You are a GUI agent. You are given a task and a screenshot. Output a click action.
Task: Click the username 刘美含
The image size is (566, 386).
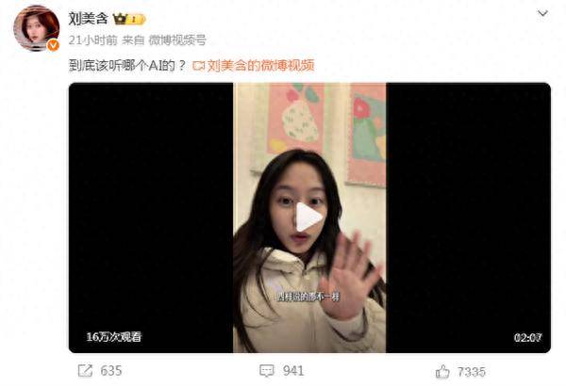click(x=88, y=19)
